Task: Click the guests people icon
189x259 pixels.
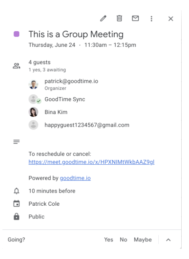Action: pos(16,66)
